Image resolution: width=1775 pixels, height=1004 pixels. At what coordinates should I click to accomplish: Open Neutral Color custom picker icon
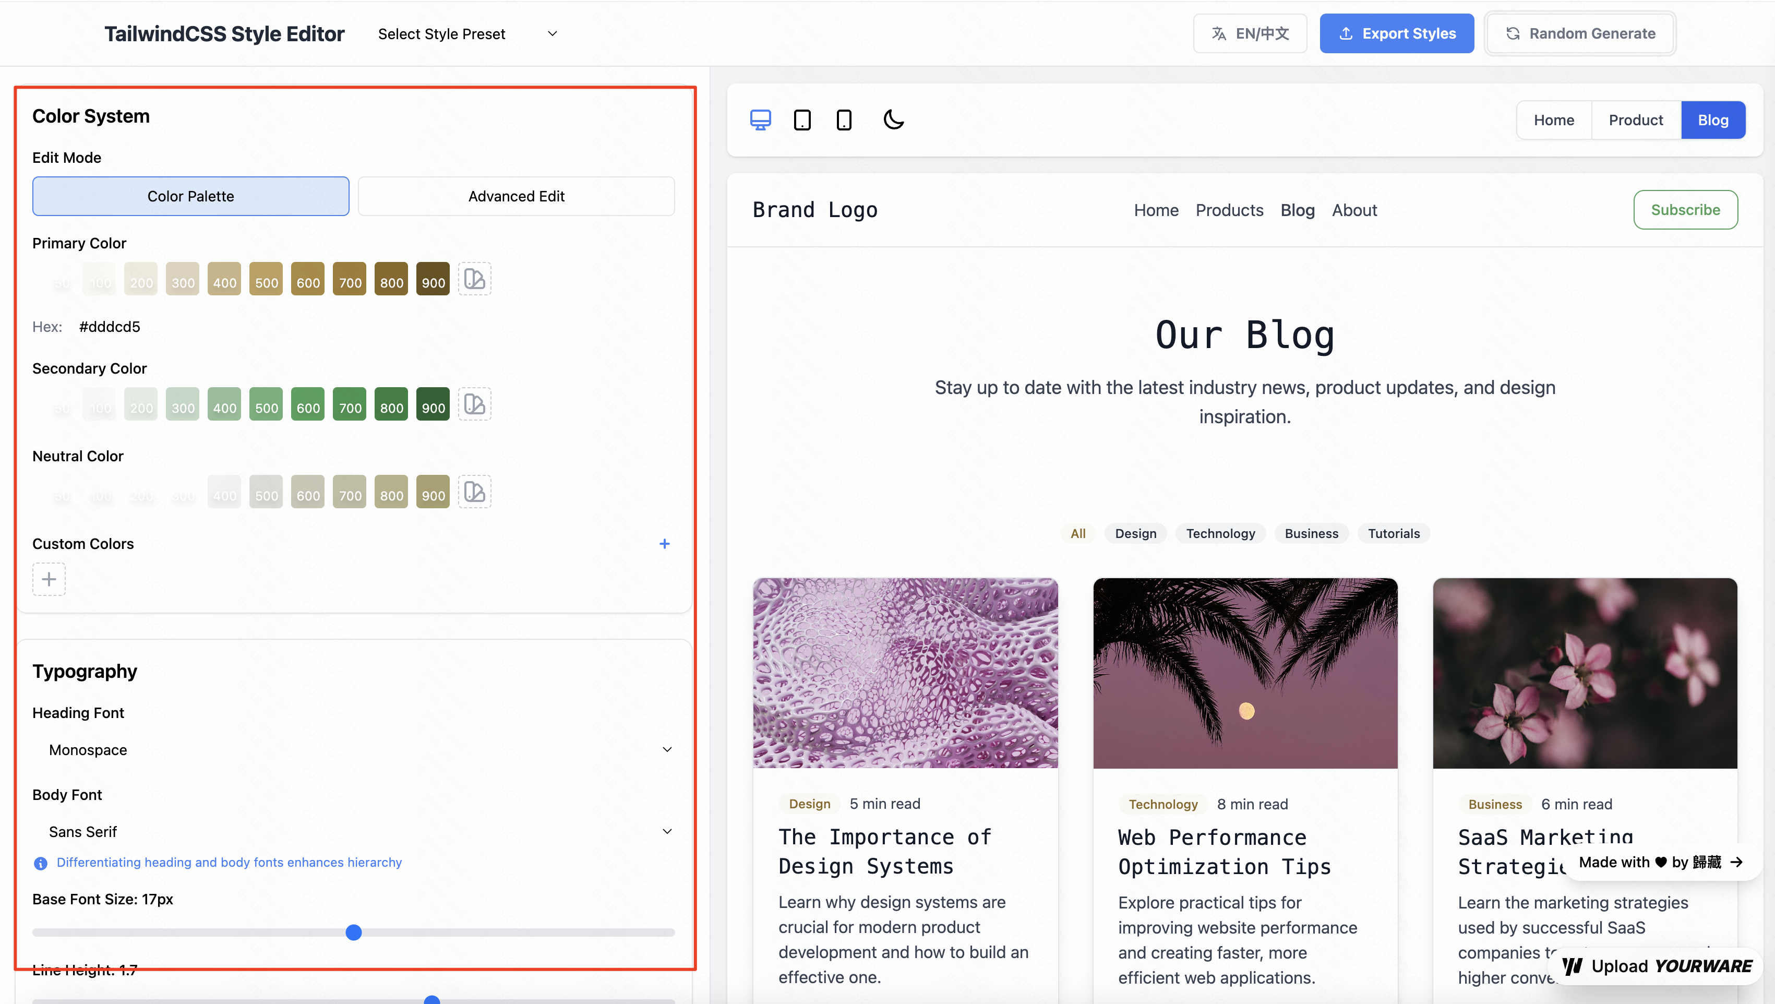pos(474,492)
